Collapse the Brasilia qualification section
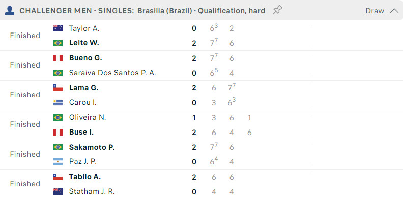 pyautogui.click(x=394, y=11)
